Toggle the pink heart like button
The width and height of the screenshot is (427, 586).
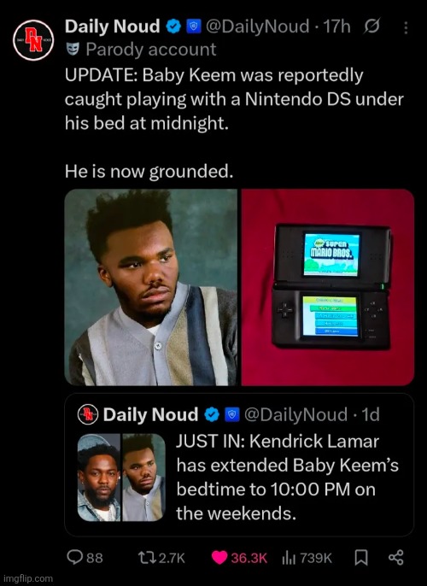(x=219, y=558)
